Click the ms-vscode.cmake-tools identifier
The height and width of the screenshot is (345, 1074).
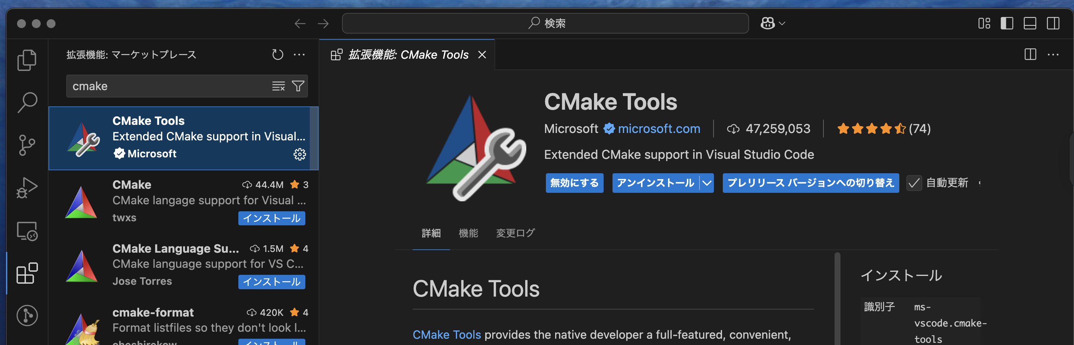[950, 323]
